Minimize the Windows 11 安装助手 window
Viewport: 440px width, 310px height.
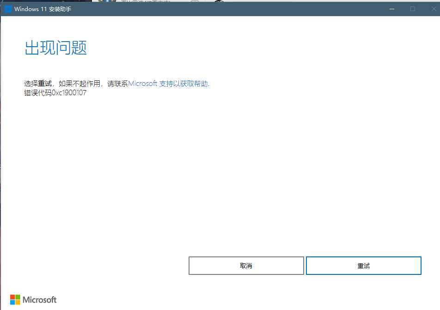pos(392,9)
